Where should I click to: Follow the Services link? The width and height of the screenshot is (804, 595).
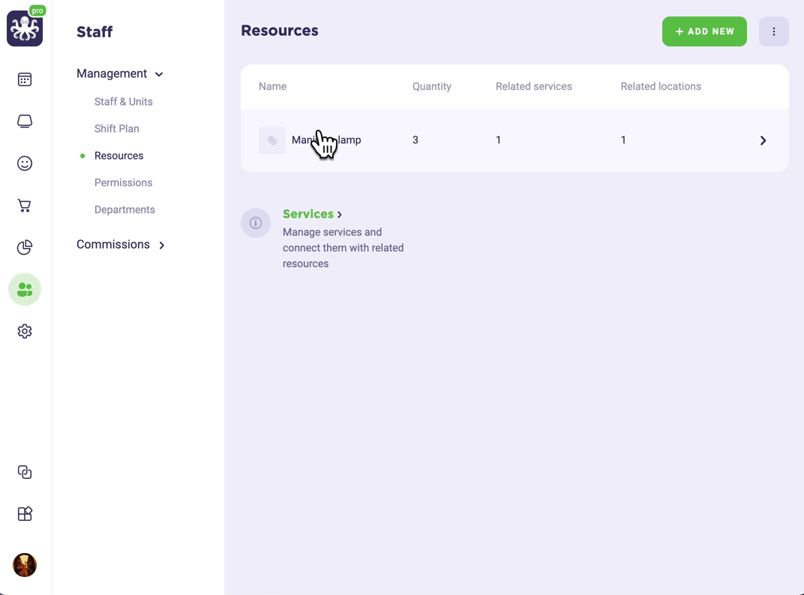coord(312,214)
